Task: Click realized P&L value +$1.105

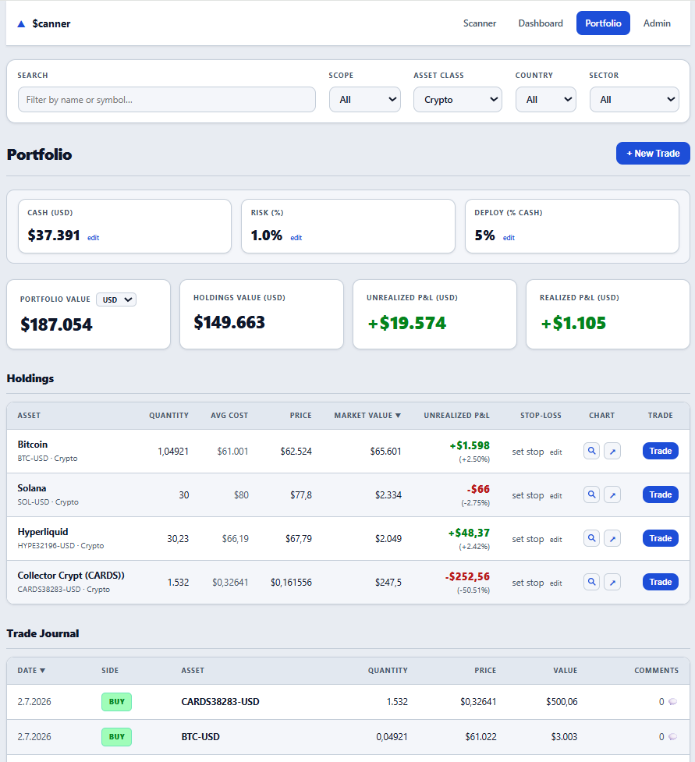Action: coord(573,323)
